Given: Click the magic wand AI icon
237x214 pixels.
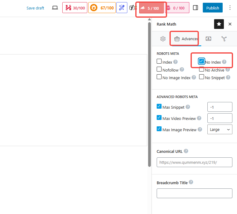Looking at the screenshot, I should pyautogui.click(x=122, y=8).
